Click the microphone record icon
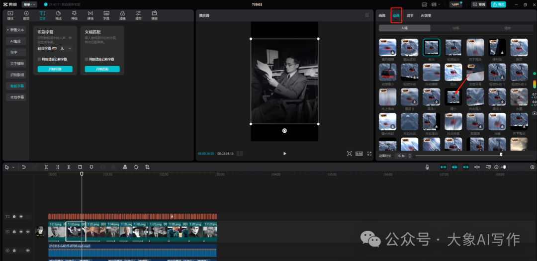 tap(428, 167)
